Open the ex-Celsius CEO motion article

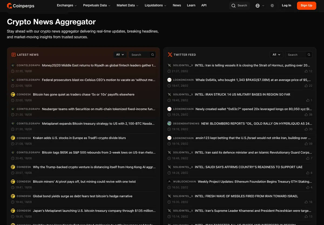point(99,80)
